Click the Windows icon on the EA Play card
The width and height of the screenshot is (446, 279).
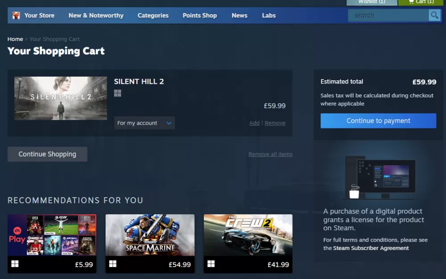[15, 264]
